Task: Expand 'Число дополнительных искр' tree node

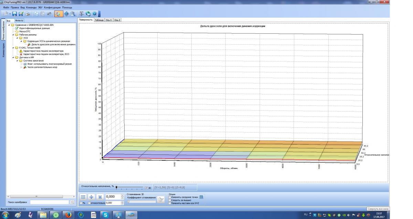Action: pos(21,67)
